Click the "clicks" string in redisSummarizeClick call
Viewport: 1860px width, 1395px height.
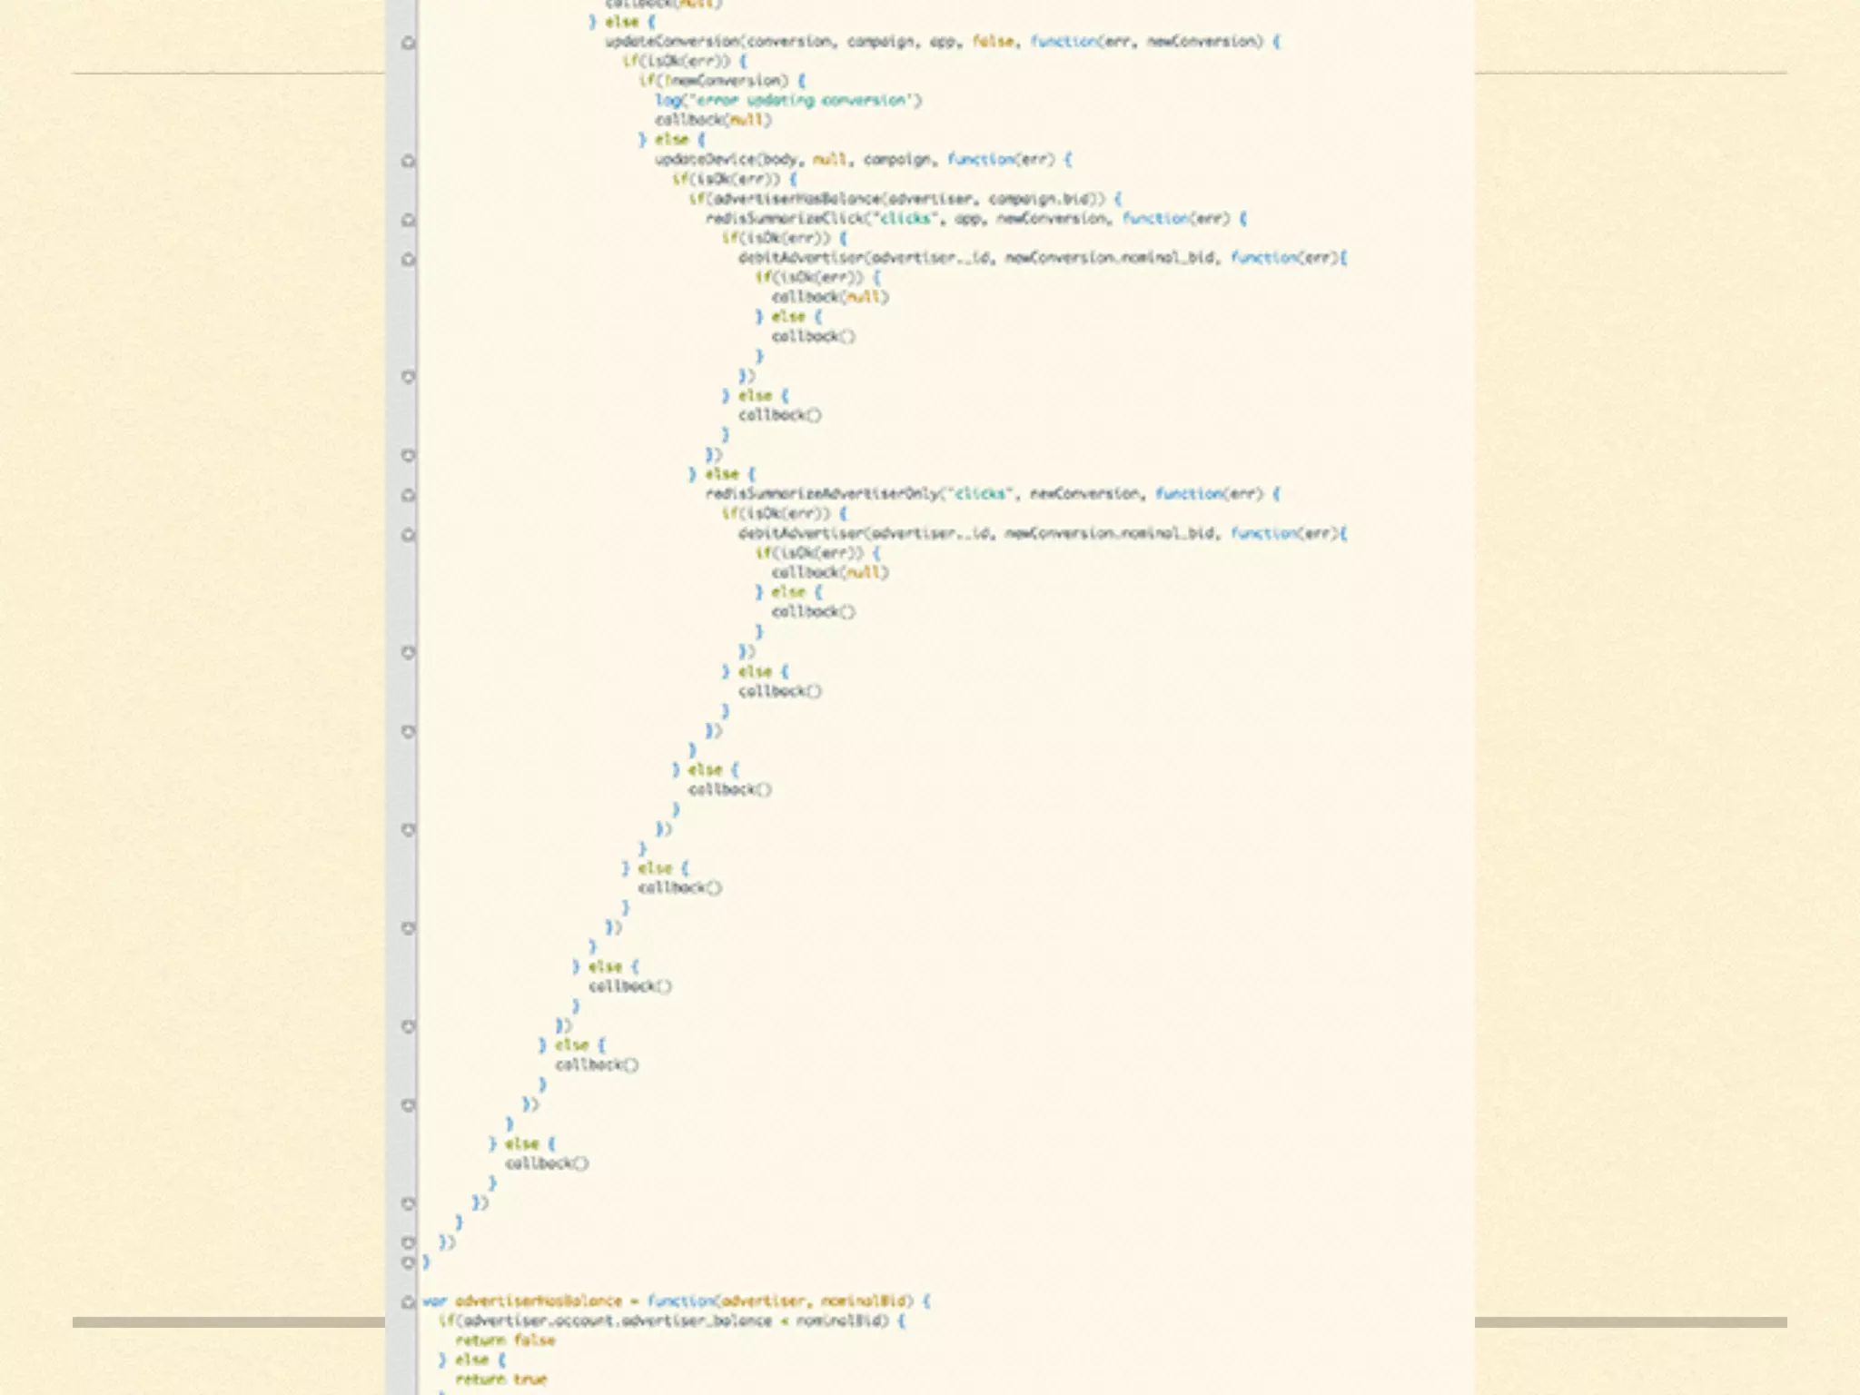point(905,219)
